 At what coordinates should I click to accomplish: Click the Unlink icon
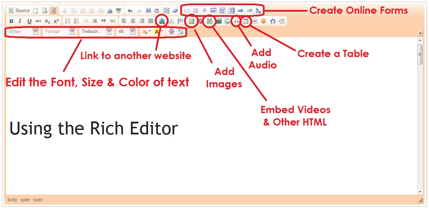click(171, 21)
